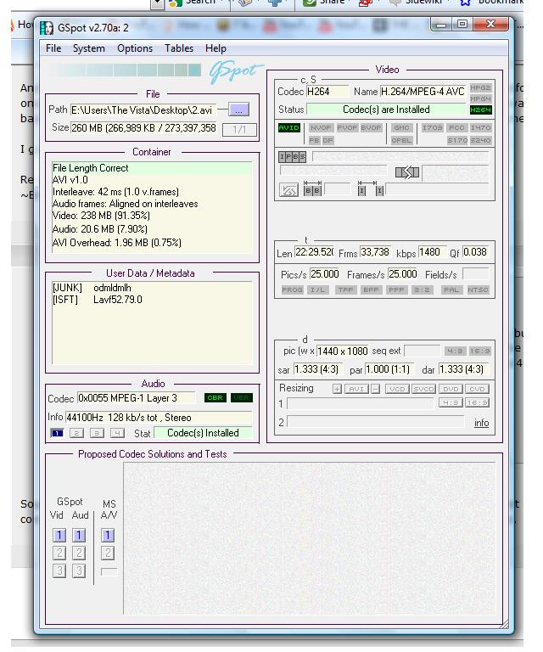This screenshot has height=652, width=543.
Task: Open the System menu
Action: click(89, 48)
